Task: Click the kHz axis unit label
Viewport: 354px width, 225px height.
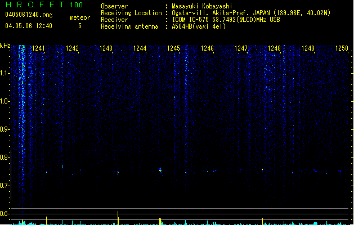Action: point(5,46)
